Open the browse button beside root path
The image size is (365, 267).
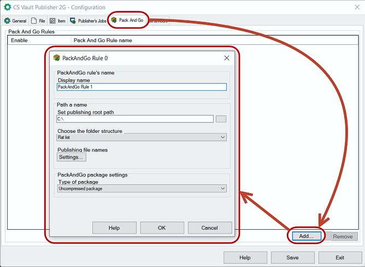coord(221,119)
